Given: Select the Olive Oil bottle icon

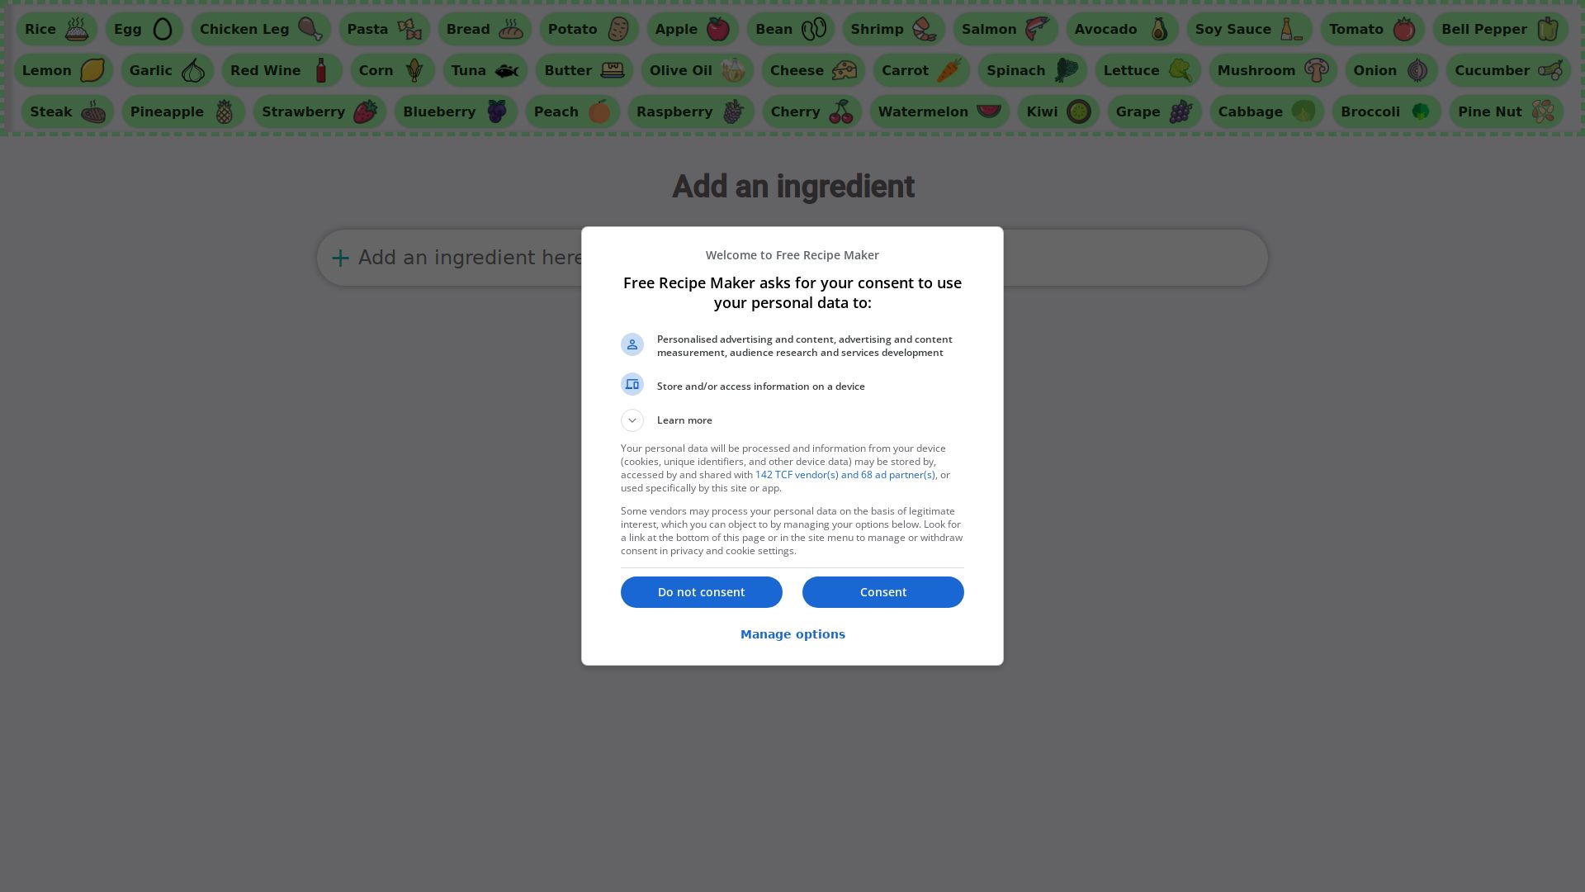Looking at the screenshot, I should coord(732,70).
